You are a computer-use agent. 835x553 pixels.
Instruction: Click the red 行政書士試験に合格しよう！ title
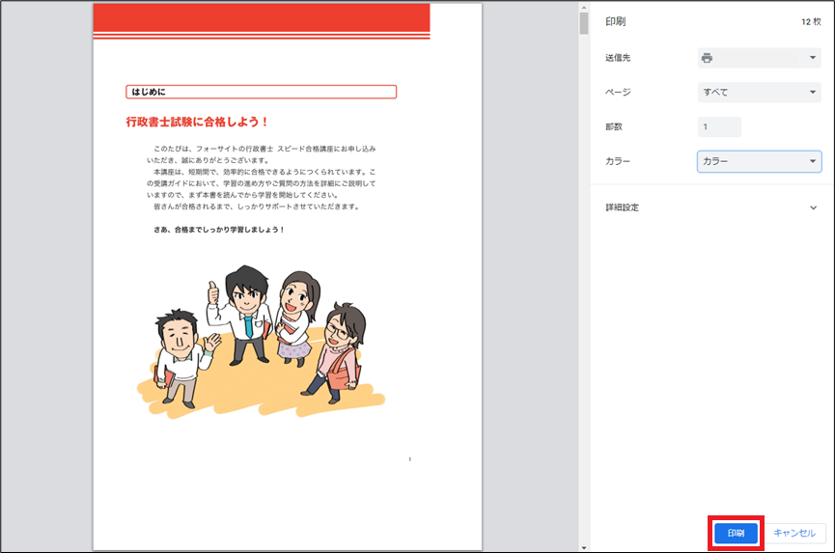pos(197,122)
